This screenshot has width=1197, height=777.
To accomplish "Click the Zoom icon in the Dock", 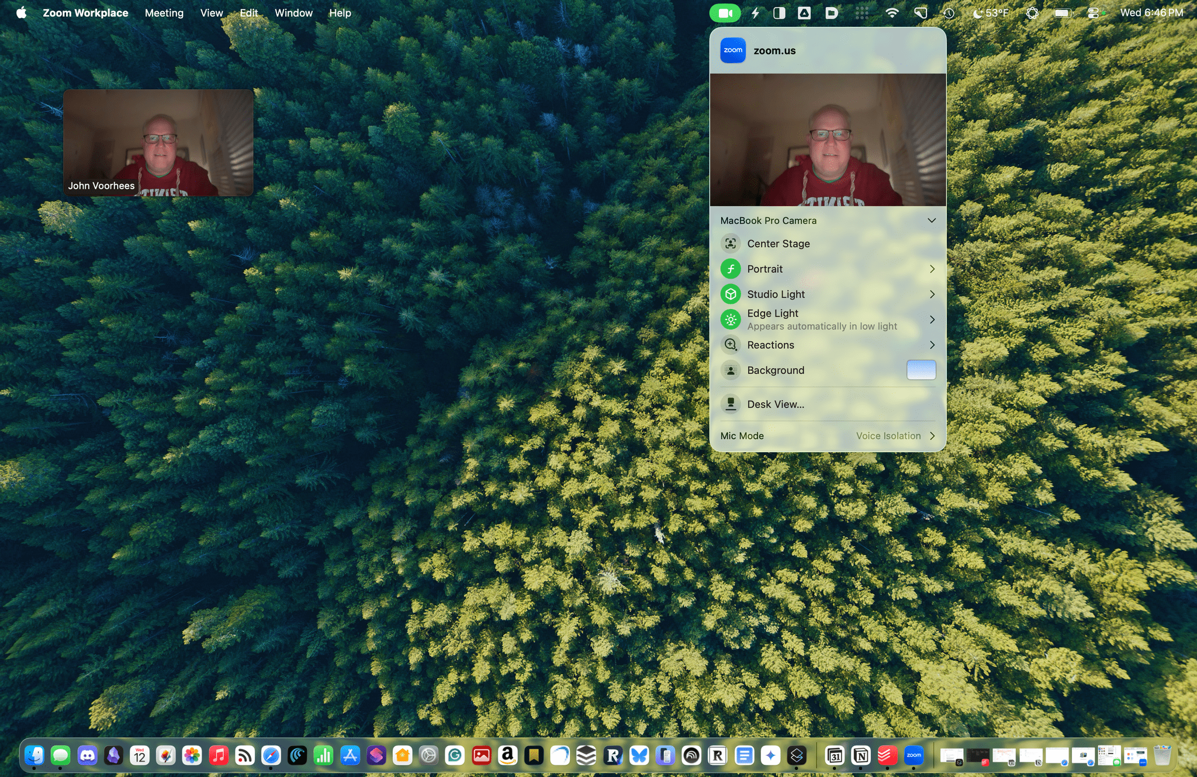I will tap(914, 755).
